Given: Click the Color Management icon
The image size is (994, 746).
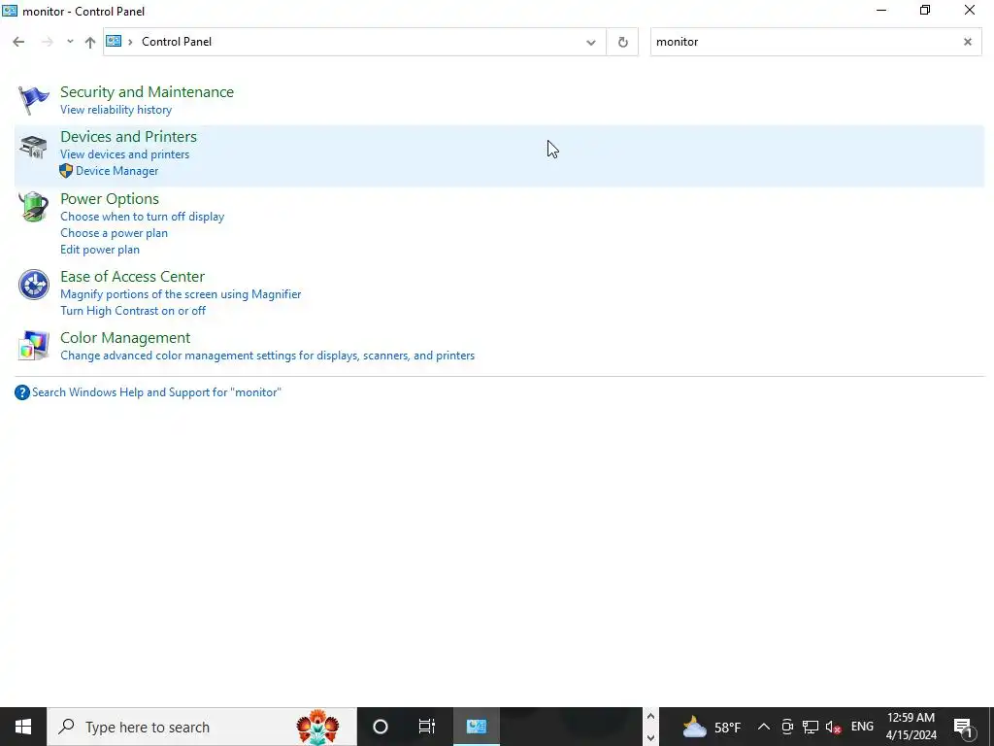Looking at the screenshot, I should (34, 346).
